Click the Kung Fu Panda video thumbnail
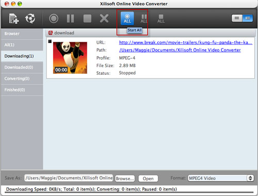Image resolution: width=258 pixels, height=196 pixels. click(x=70, y=58)
